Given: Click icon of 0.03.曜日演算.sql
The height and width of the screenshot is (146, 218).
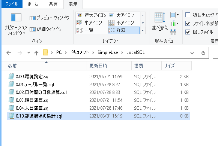Looking at the screenshot, I should point(11,100).
